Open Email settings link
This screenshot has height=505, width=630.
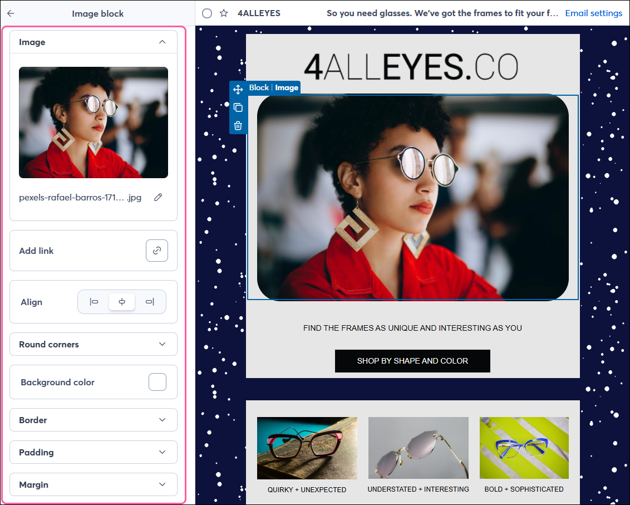(593, 13)
